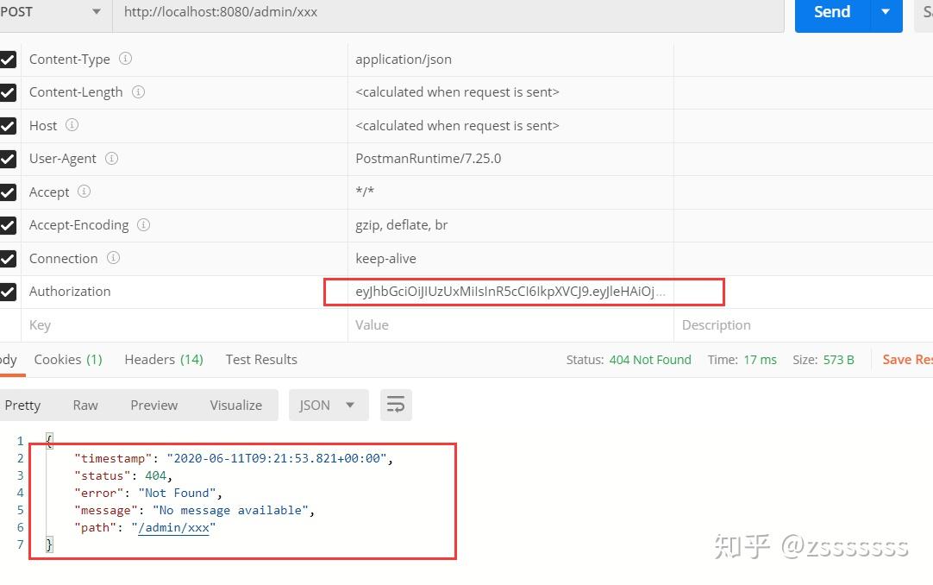The image size is (933, 585).
Task: Switch to the Test Results tab
Action: (260, 359)
